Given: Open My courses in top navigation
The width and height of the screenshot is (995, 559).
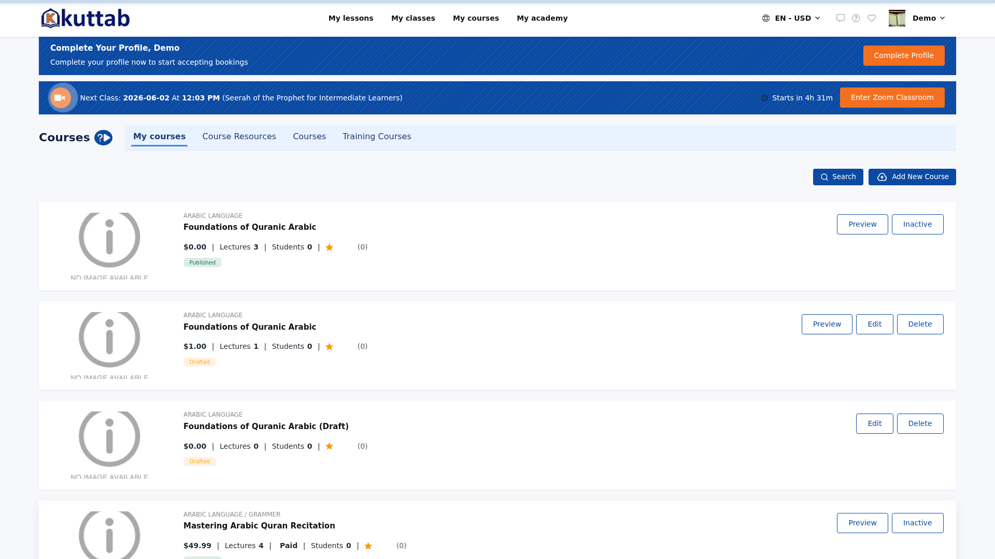Looking at the screenshot, I should click(476, 18).
